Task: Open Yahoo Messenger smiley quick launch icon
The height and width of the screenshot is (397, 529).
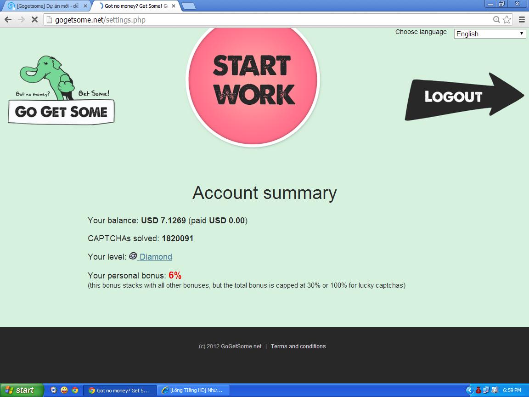Action: (64, 390)
